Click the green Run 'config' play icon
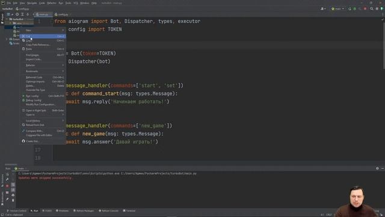The image size is (385, 217). [23, 96]
